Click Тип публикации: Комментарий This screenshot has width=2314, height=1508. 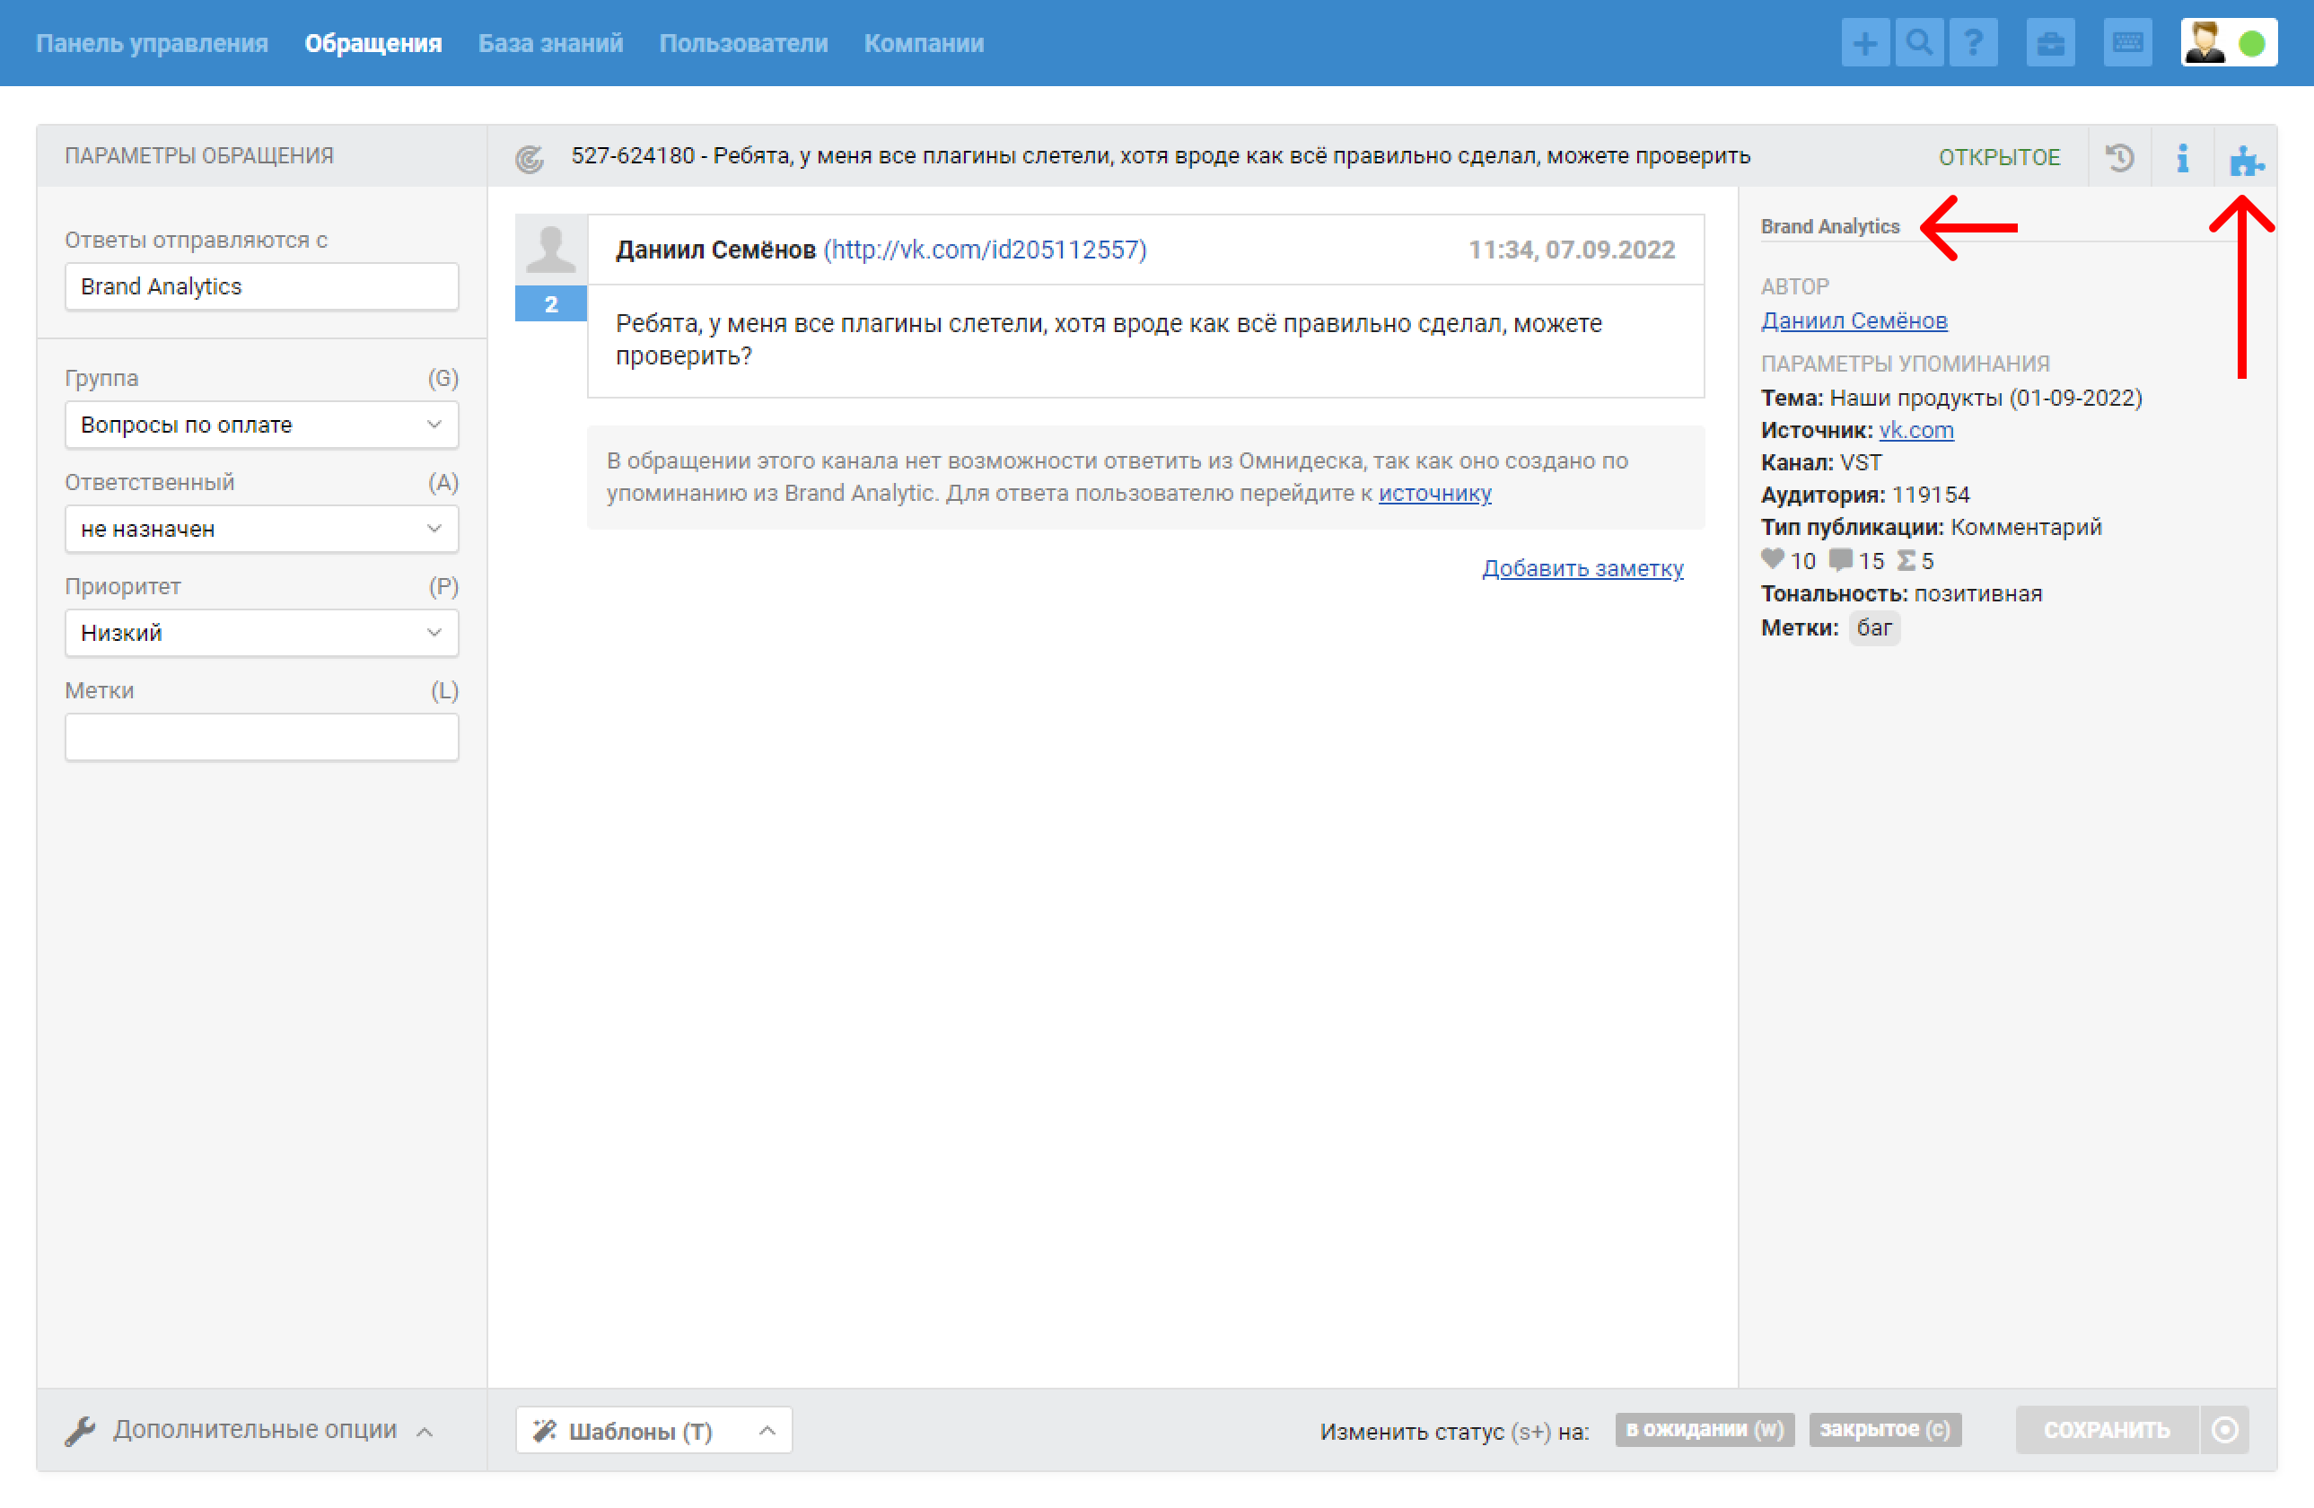[1931, 527]
